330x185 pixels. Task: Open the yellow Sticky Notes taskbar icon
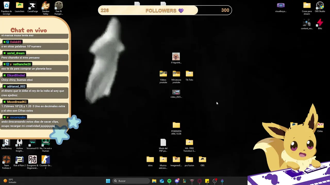207,181
